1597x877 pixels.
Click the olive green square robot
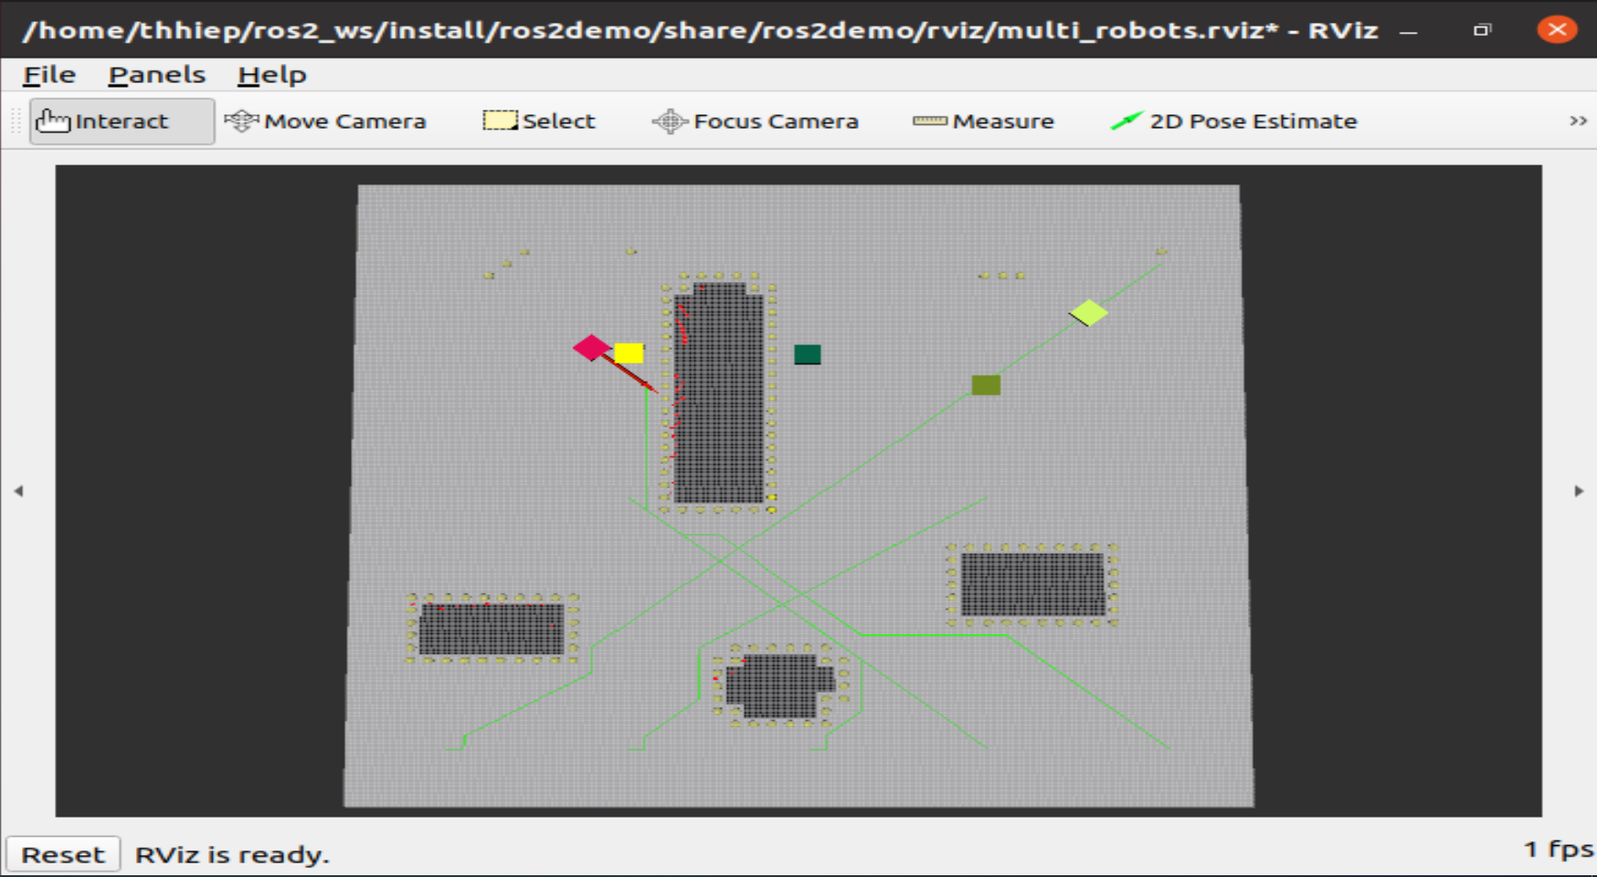point(985,385)
